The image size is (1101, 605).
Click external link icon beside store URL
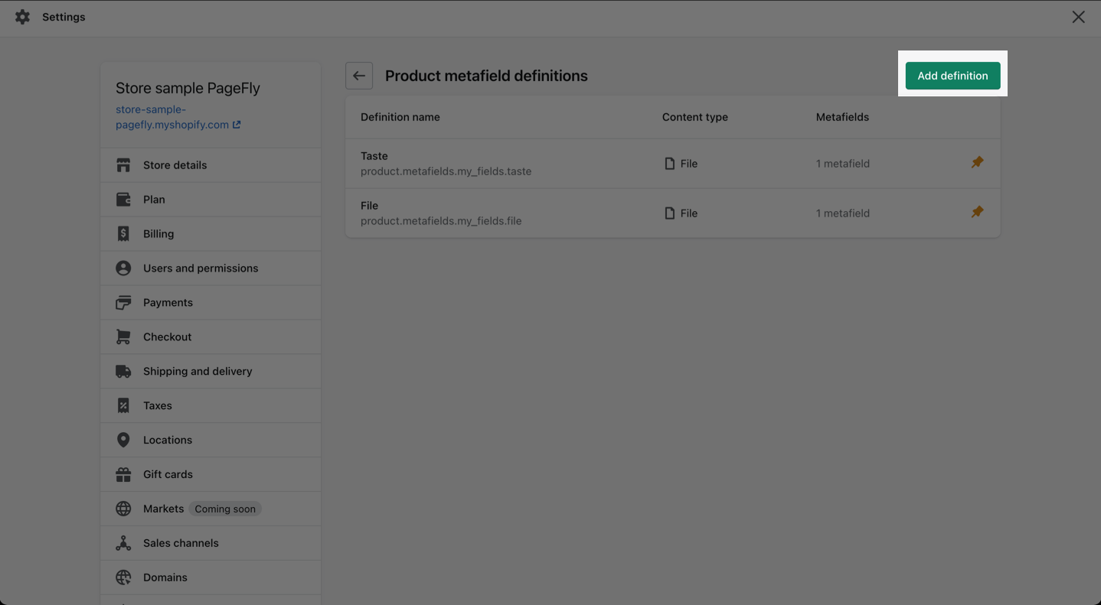[x=237, y=125]
